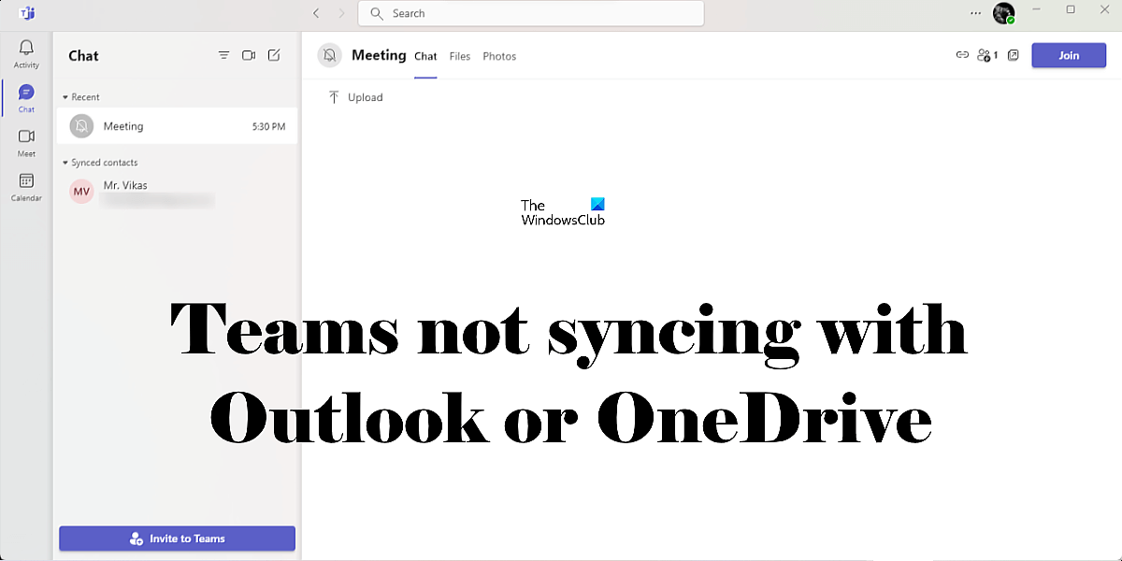Click the Meeting avatar in chat header
Viewport: 1122px width, 561px height.
coord(329,55)
